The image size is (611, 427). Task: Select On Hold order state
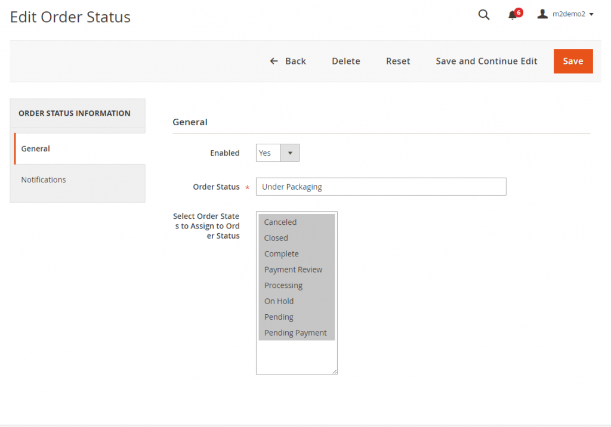(279, 301)
